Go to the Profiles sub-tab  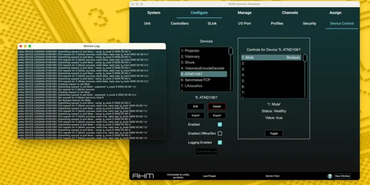277,24
